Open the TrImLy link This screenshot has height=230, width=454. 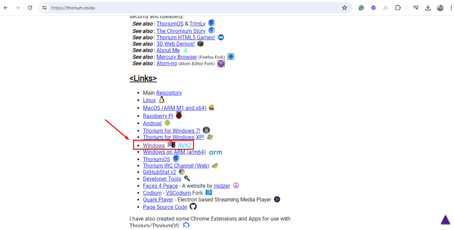point(197,24)
